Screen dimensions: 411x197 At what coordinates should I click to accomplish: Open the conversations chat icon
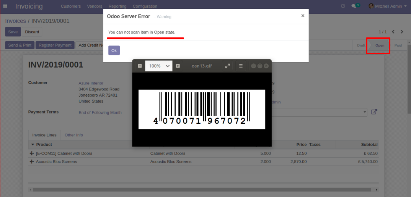click(356, 6)
